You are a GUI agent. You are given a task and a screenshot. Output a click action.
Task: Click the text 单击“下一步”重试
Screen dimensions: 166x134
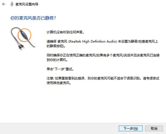pyautogui.click(x=60, y=69)
